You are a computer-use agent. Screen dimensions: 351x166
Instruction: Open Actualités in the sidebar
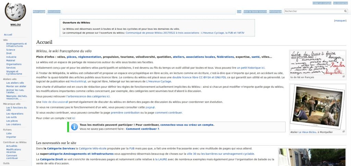pos(12,146)
